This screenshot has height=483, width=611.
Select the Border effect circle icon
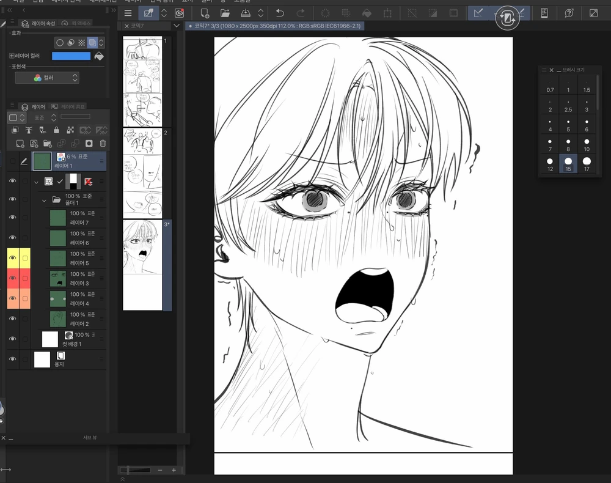(60, 42)
